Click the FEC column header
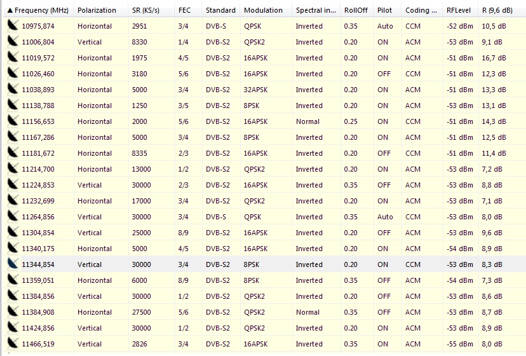This screenshot has height=356, width=526. (x=185, y=10)
